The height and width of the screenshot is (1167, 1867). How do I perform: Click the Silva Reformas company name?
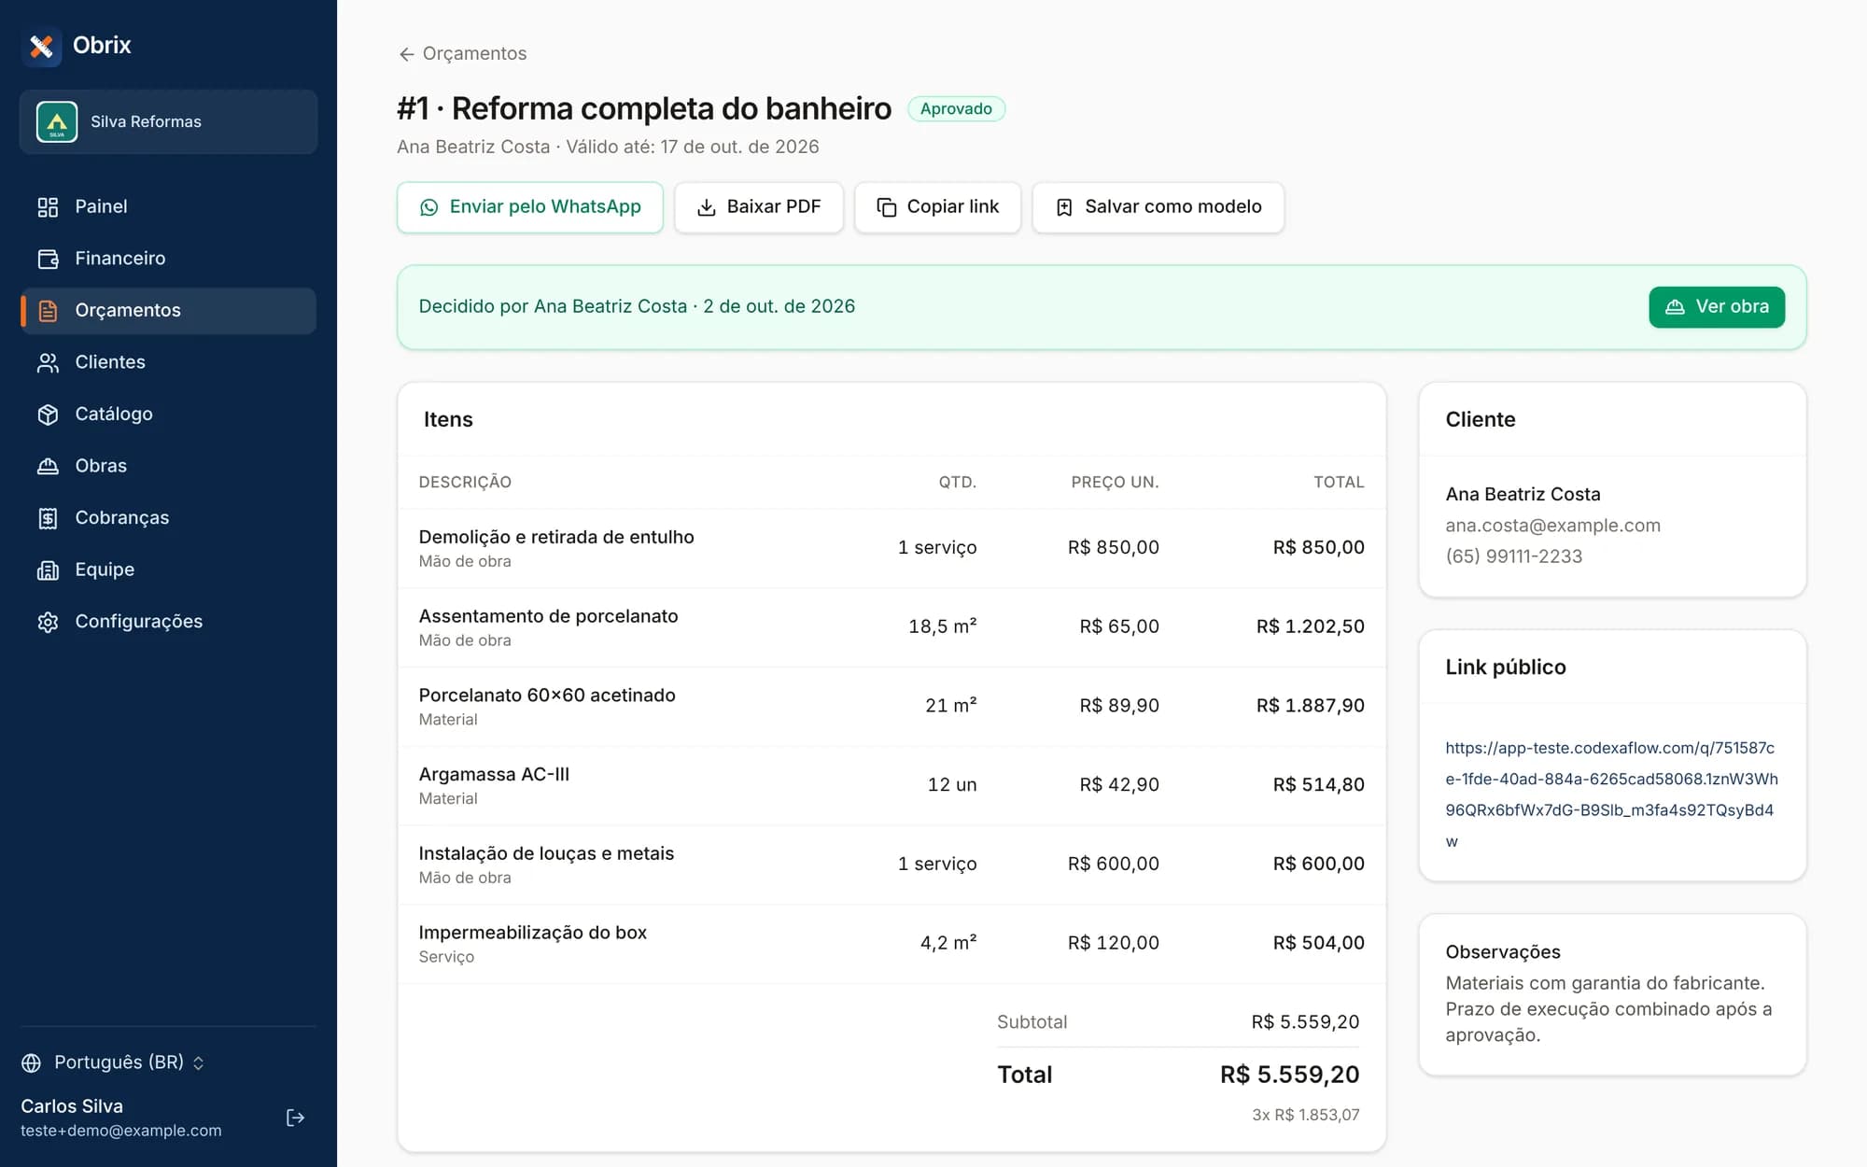point(146,122)
